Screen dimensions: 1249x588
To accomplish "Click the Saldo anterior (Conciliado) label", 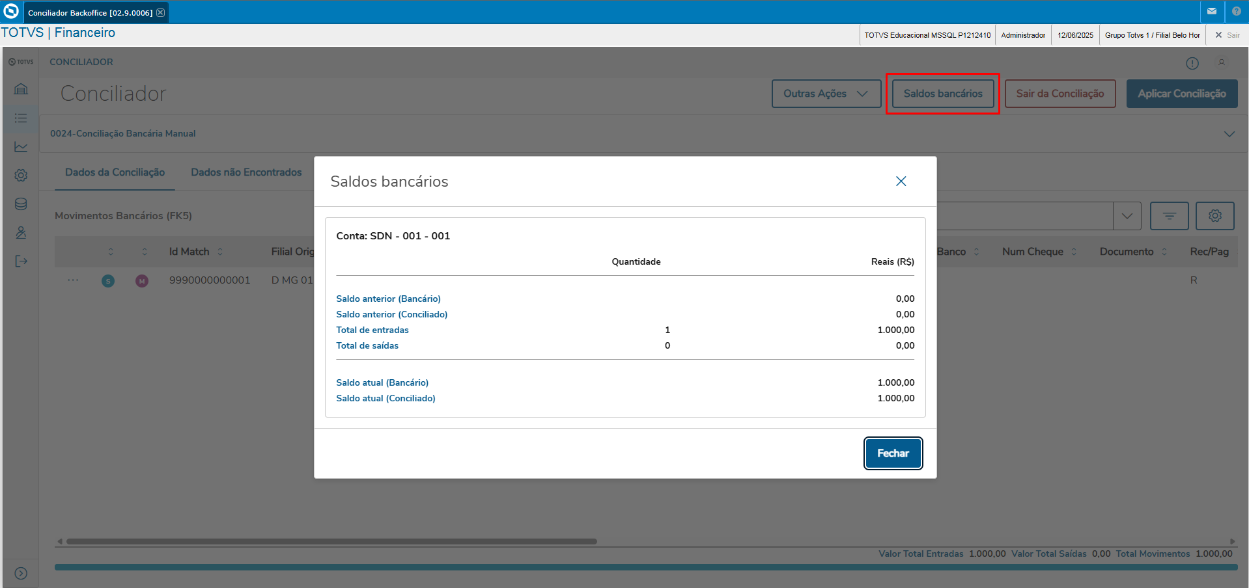I will point(392,314).
